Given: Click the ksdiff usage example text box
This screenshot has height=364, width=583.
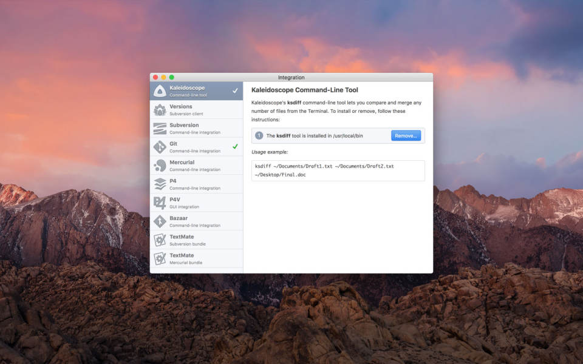Looking at the screenshot, I should click(338, 170).
